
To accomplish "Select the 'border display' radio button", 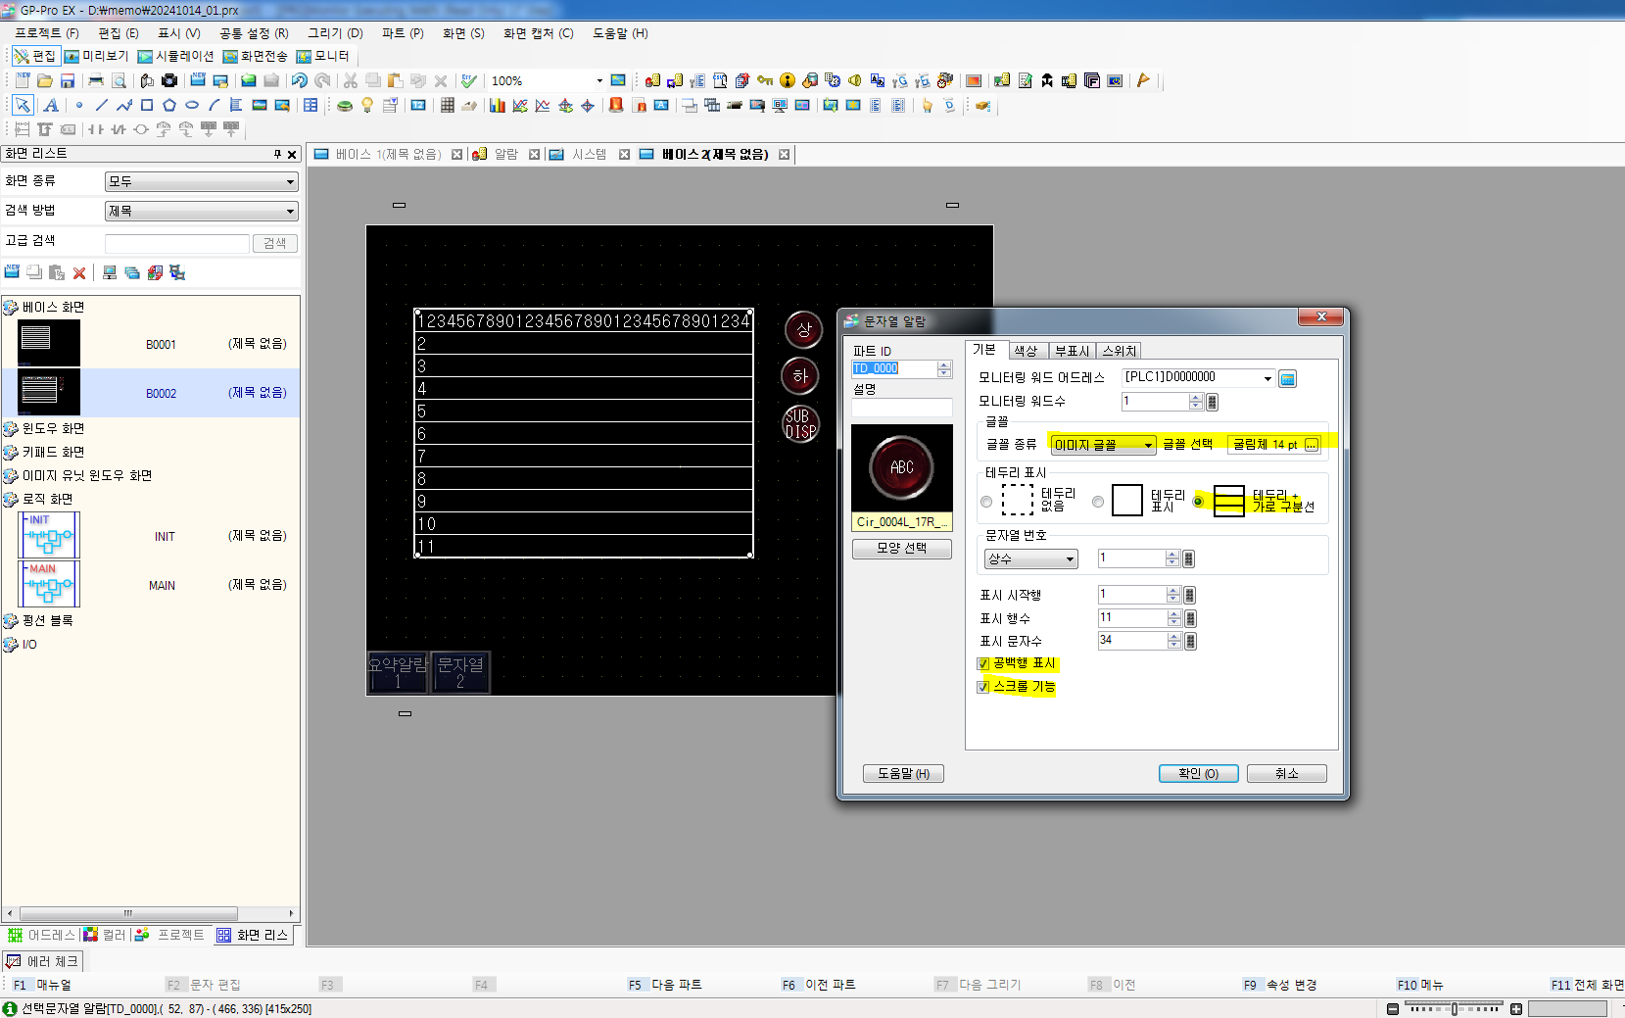I will click(1098, 502).
